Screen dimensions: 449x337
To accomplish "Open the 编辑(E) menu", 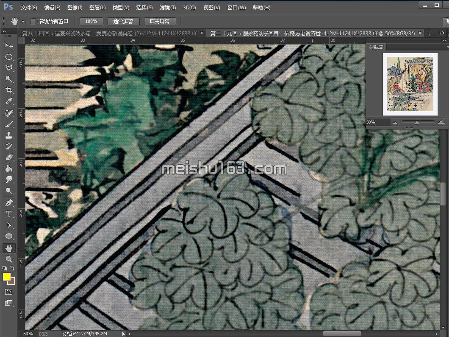I will [52, 8].
